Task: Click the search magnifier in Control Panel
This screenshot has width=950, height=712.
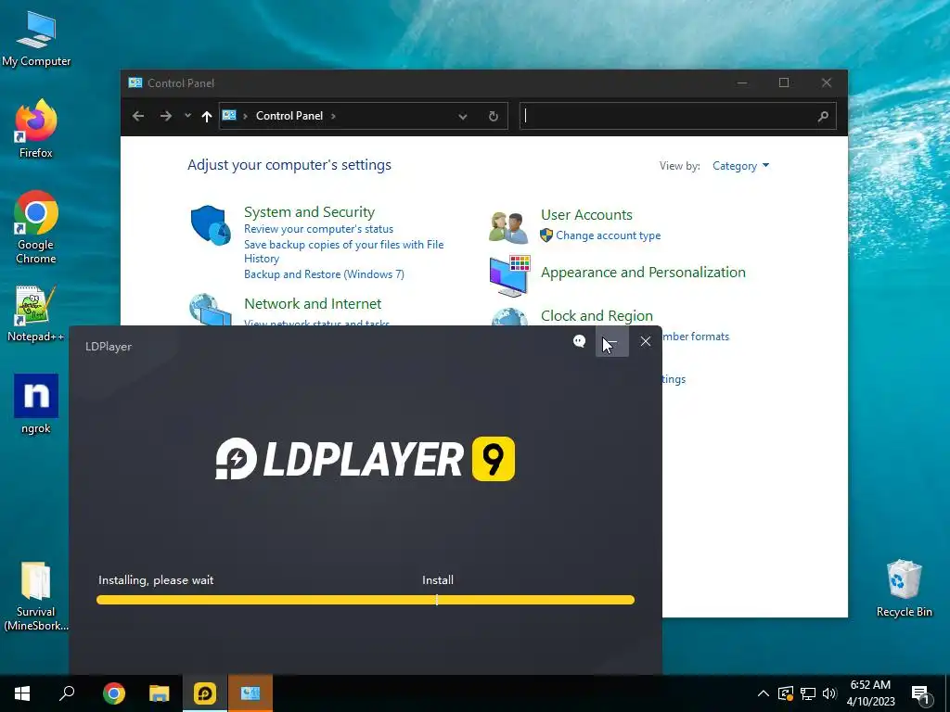Action: [x=823, y=116]
